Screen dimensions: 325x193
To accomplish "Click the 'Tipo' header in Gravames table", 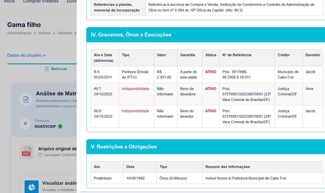I will (x=136, y=58).
